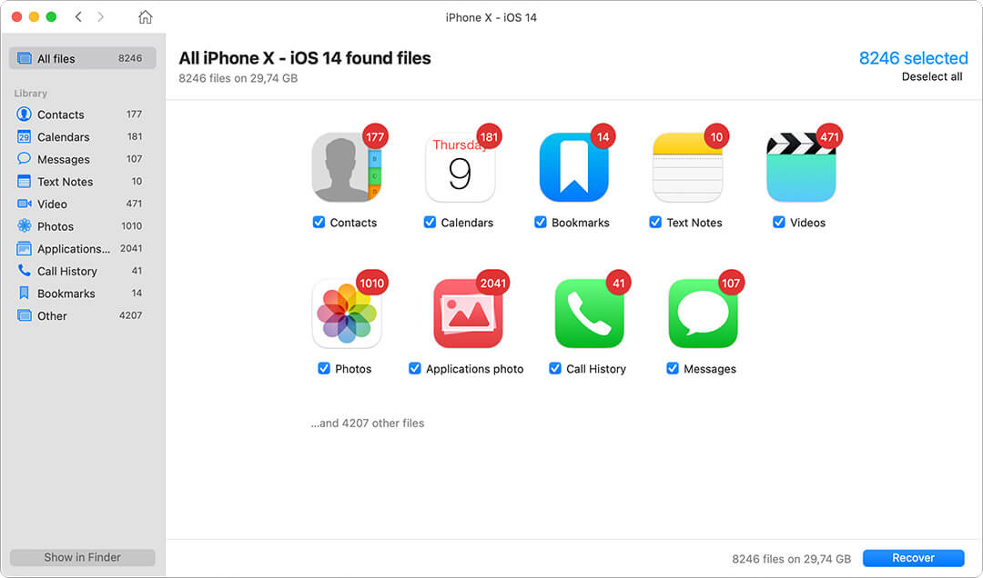Screen dimensions: 983x578
Task: Open Messages label in sidebar
Action: [x=64, y=159]
